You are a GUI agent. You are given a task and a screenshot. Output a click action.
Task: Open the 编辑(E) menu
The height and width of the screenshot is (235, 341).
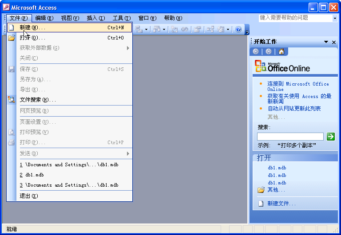tap(44, 18)
